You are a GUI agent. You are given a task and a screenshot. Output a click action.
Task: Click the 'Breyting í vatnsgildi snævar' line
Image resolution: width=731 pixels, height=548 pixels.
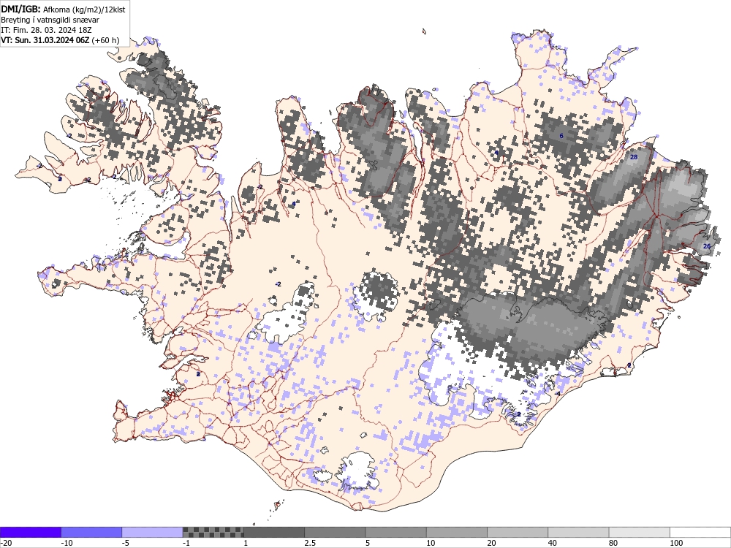(x=50, y=20)
